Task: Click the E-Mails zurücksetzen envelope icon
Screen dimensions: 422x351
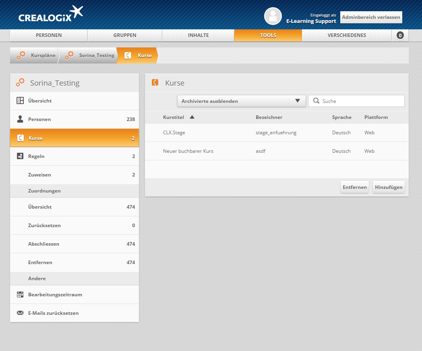Action: click(x=20, y=313)
